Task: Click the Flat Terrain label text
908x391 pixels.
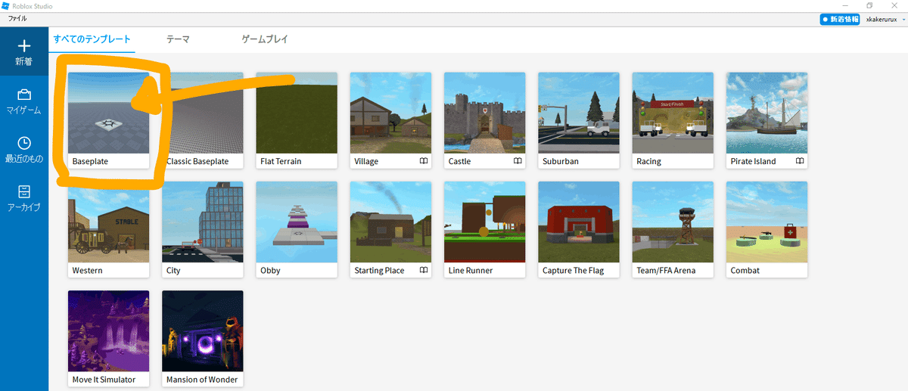Action: pyautogui.click(x=281, y=161)
